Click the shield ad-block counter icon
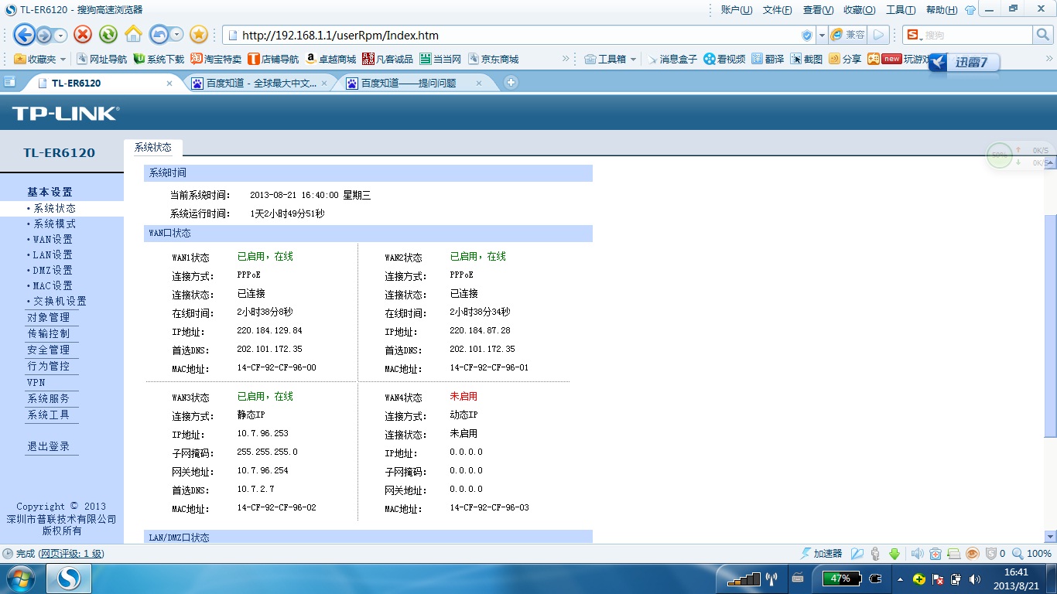Viewport: 1057px width, 594px height. point(994,554)
